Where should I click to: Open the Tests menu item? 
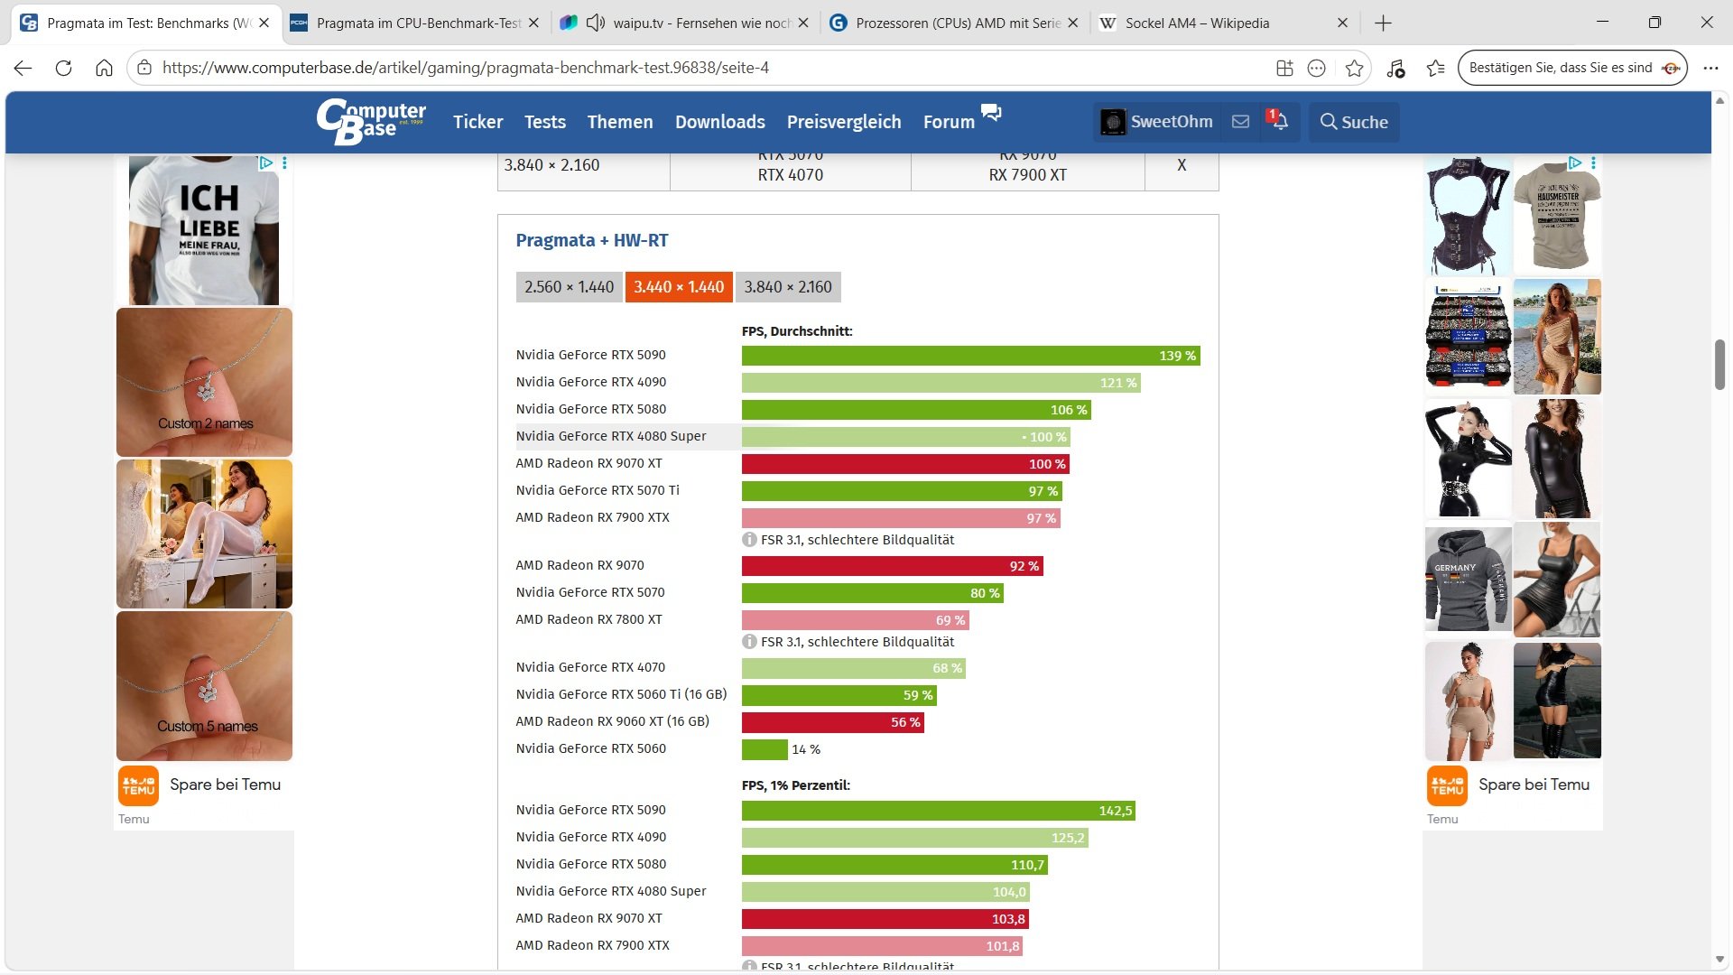pyautogui.click(x=545, y=122)
